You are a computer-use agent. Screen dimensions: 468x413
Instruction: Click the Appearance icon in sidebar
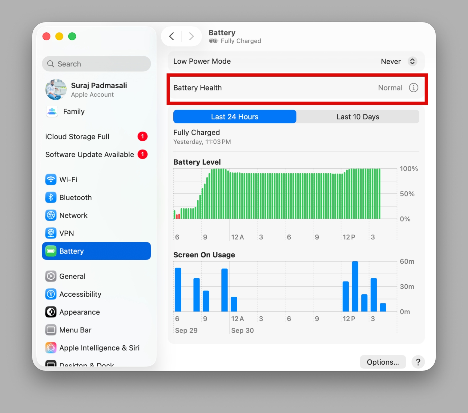point(51,312)
